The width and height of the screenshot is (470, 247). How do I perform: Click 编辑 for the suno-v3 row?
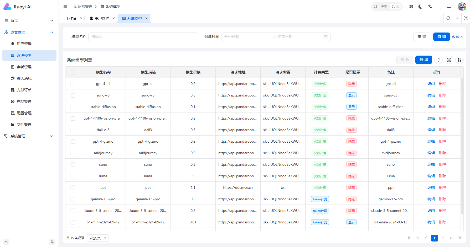point(431,95)
